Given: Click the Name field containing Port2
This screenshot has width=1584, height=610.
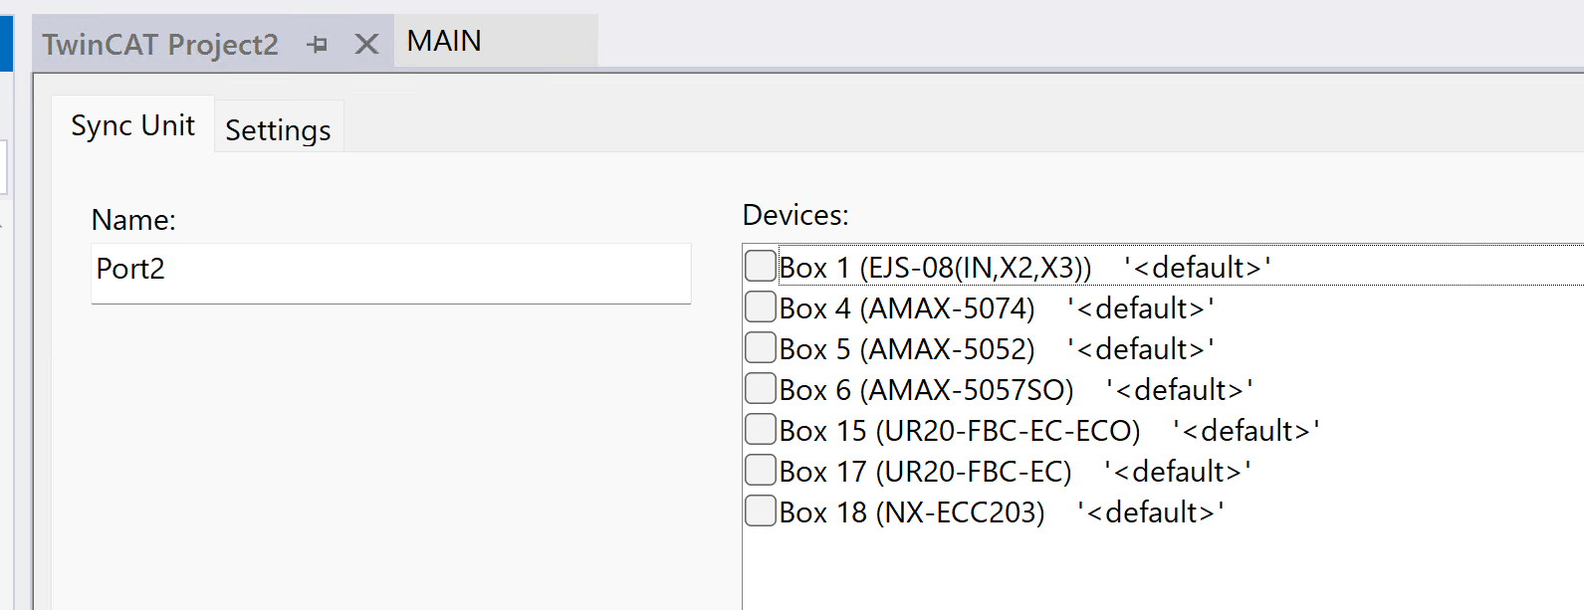Looking at the screenshot, I should tap(390, 270).
